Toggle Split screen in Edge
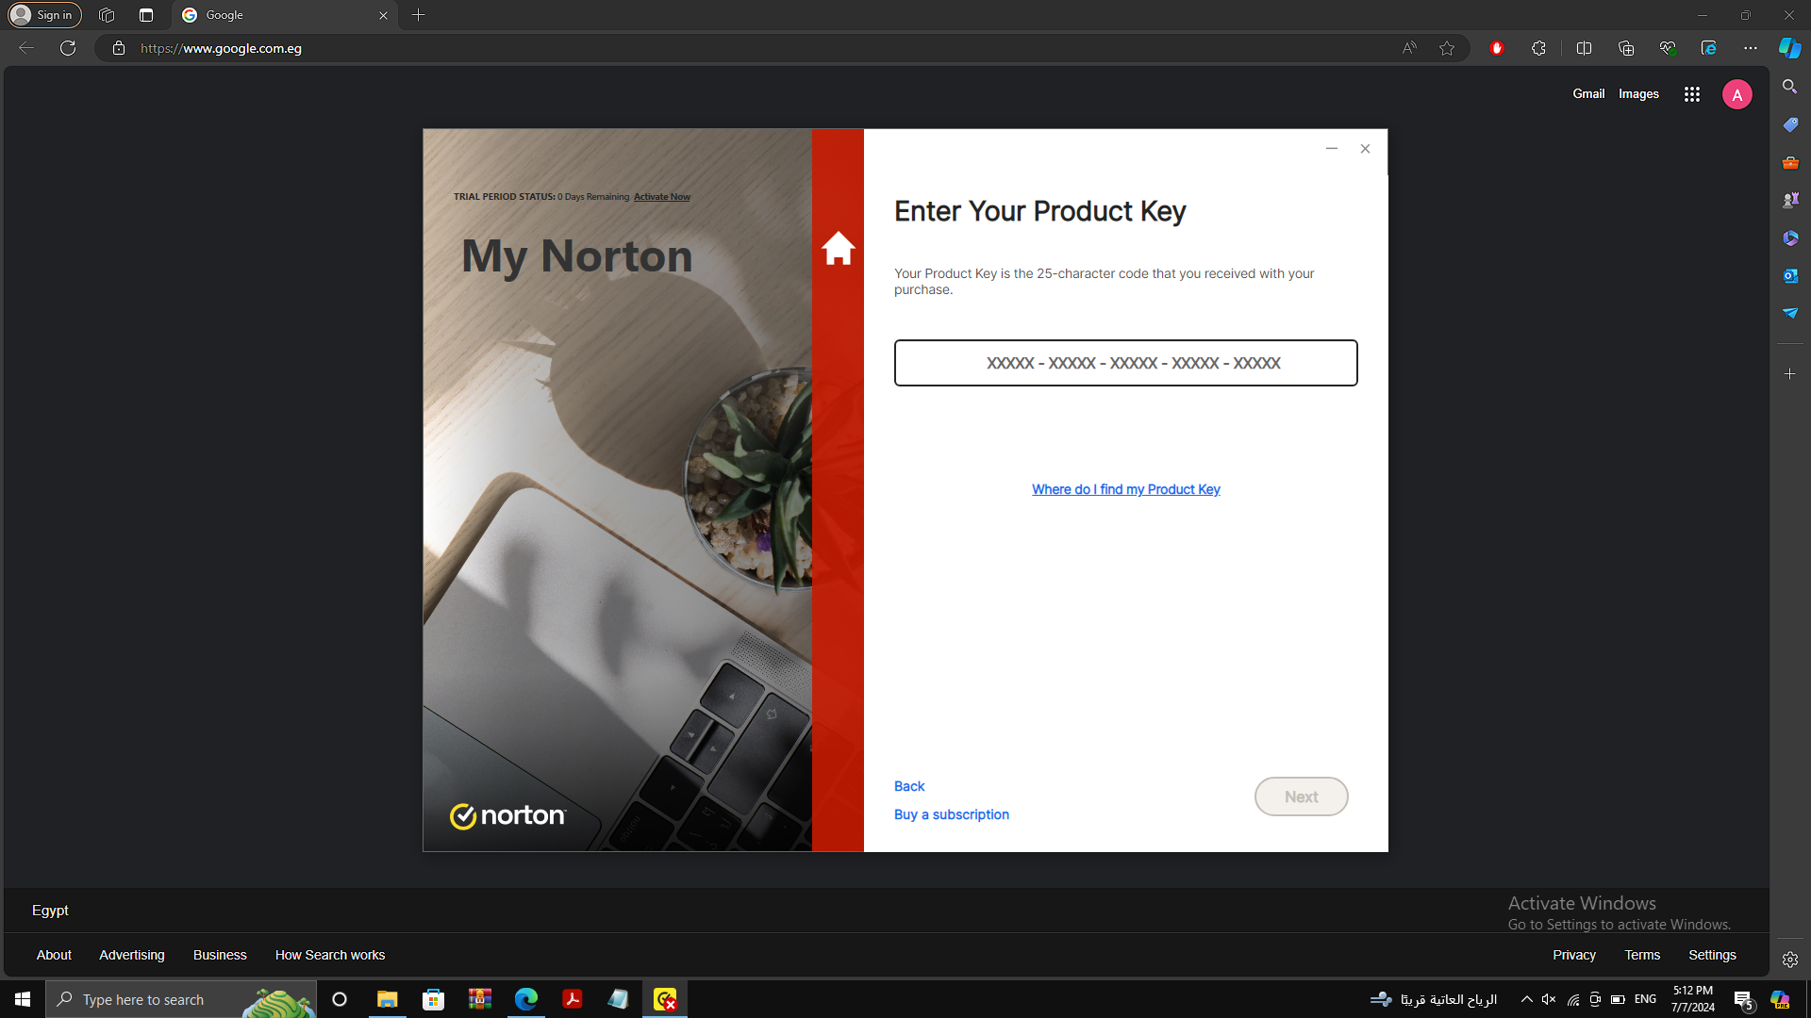1811x1018 pixels. 1585,48
